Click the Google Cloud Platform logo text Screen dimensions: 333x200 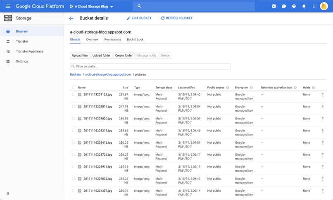coord(40,6)
